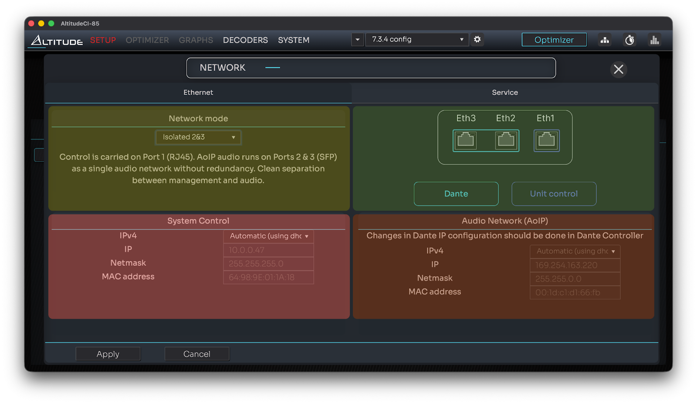Select the Eth1 port icon
The height and width of the screenshot is (404, 697).
point(546,140)
